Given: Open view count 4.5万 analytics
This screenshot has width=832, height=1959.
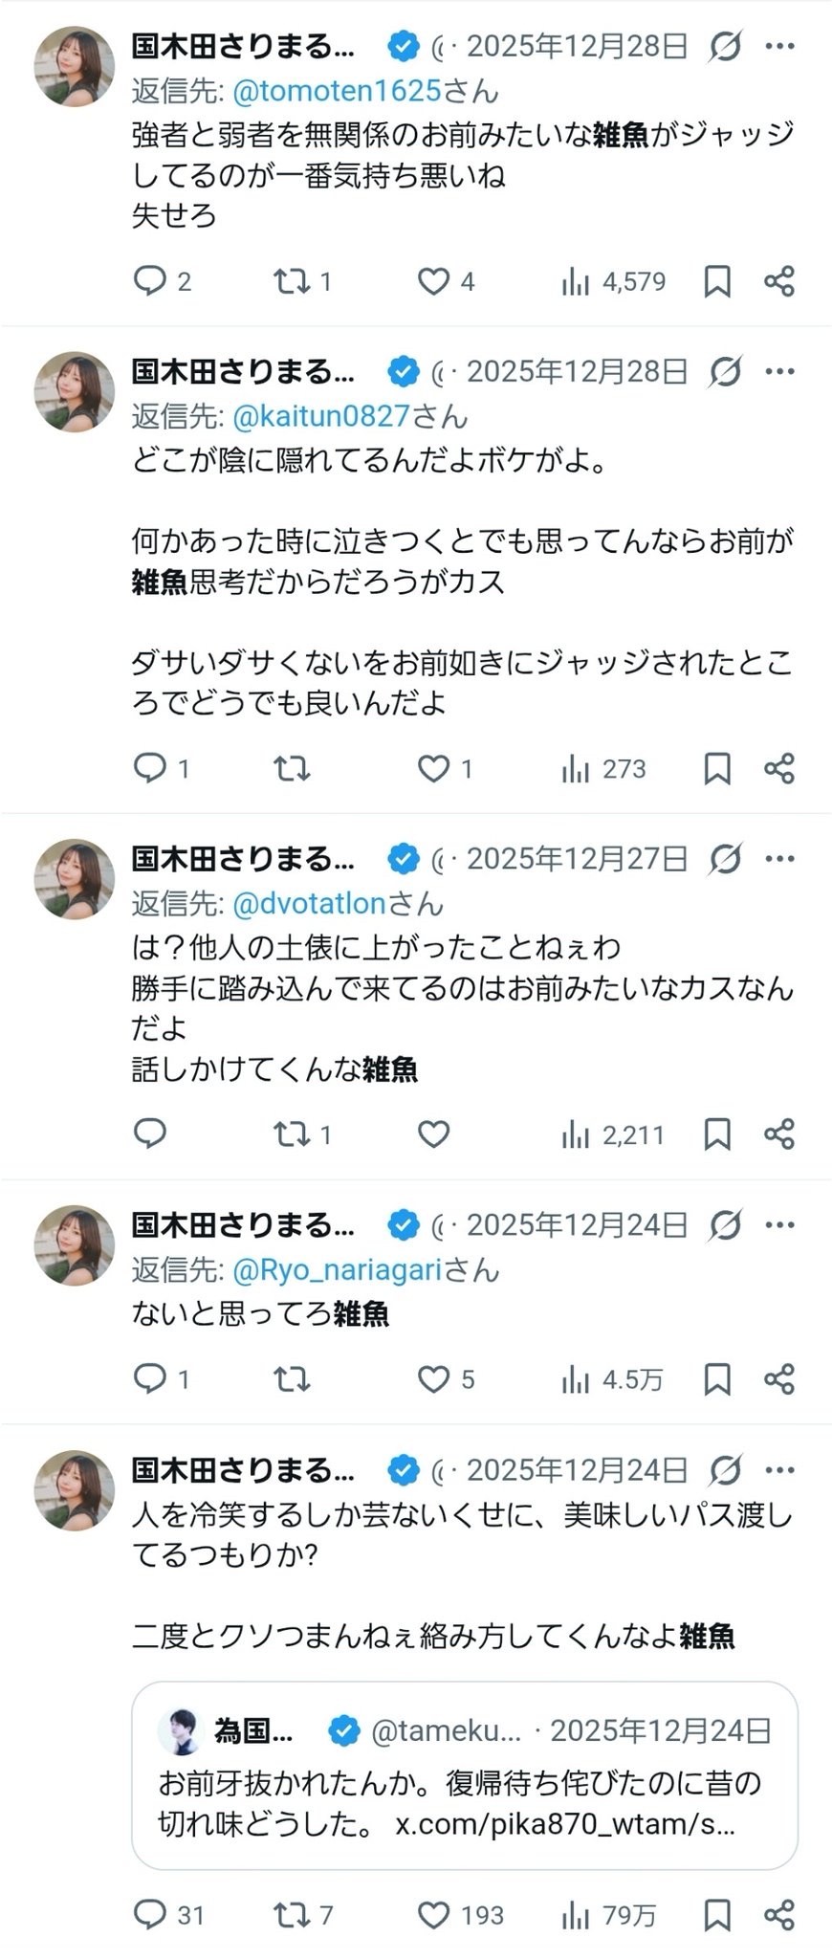Looking at the screenshot, I should pyautogui.click(x=612, y=1379).
